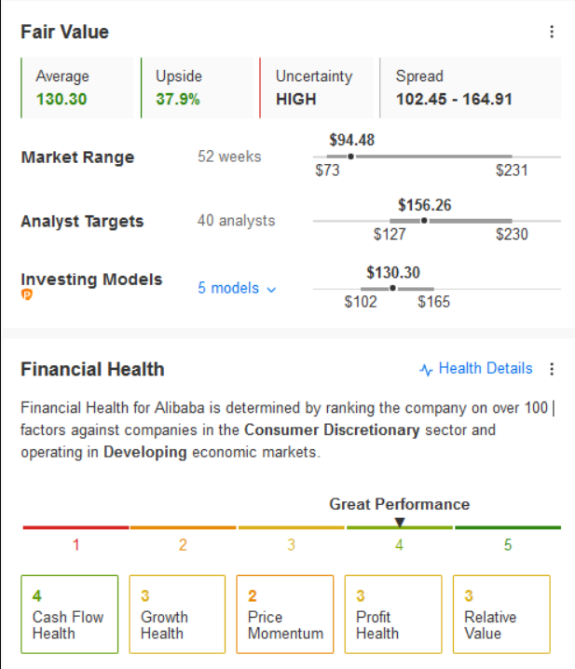Click the Average 130.30 fair value tile
The width and height of the screenshot is (575, 669).
click(x=80, y=88)
